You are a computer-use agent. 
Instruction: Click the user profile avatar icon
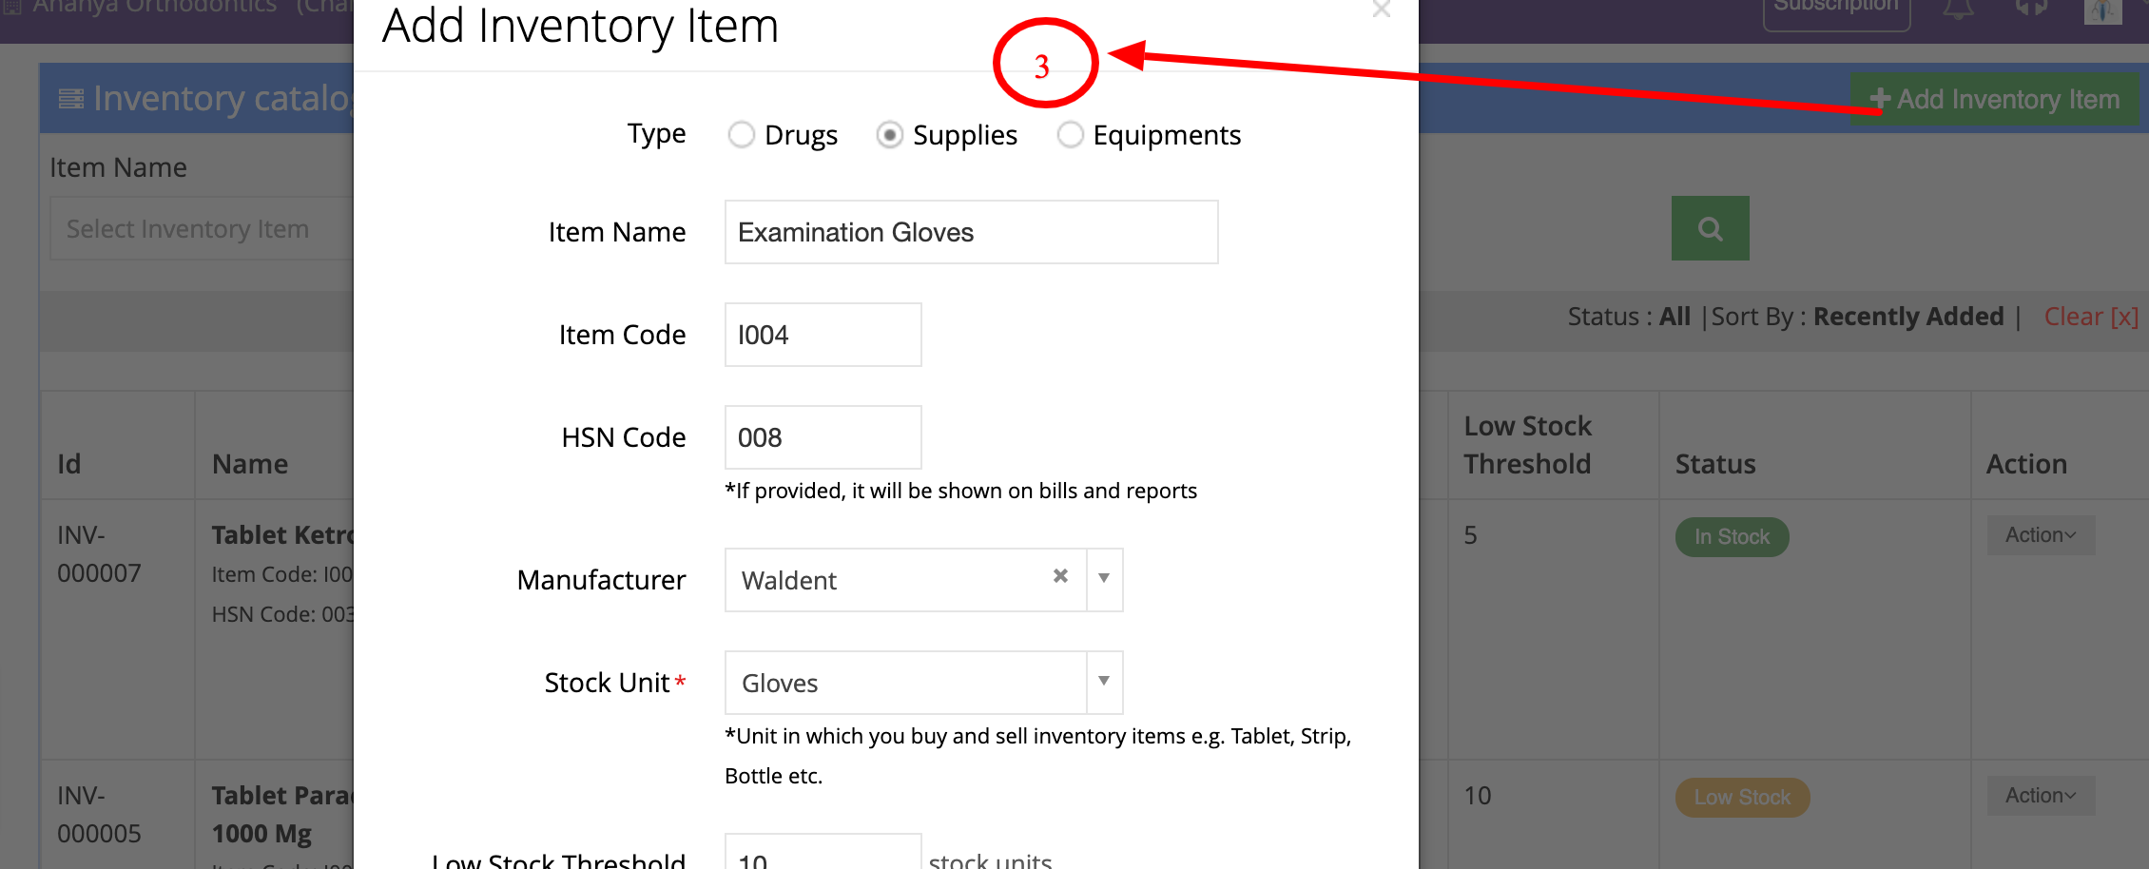(2102, 11)
